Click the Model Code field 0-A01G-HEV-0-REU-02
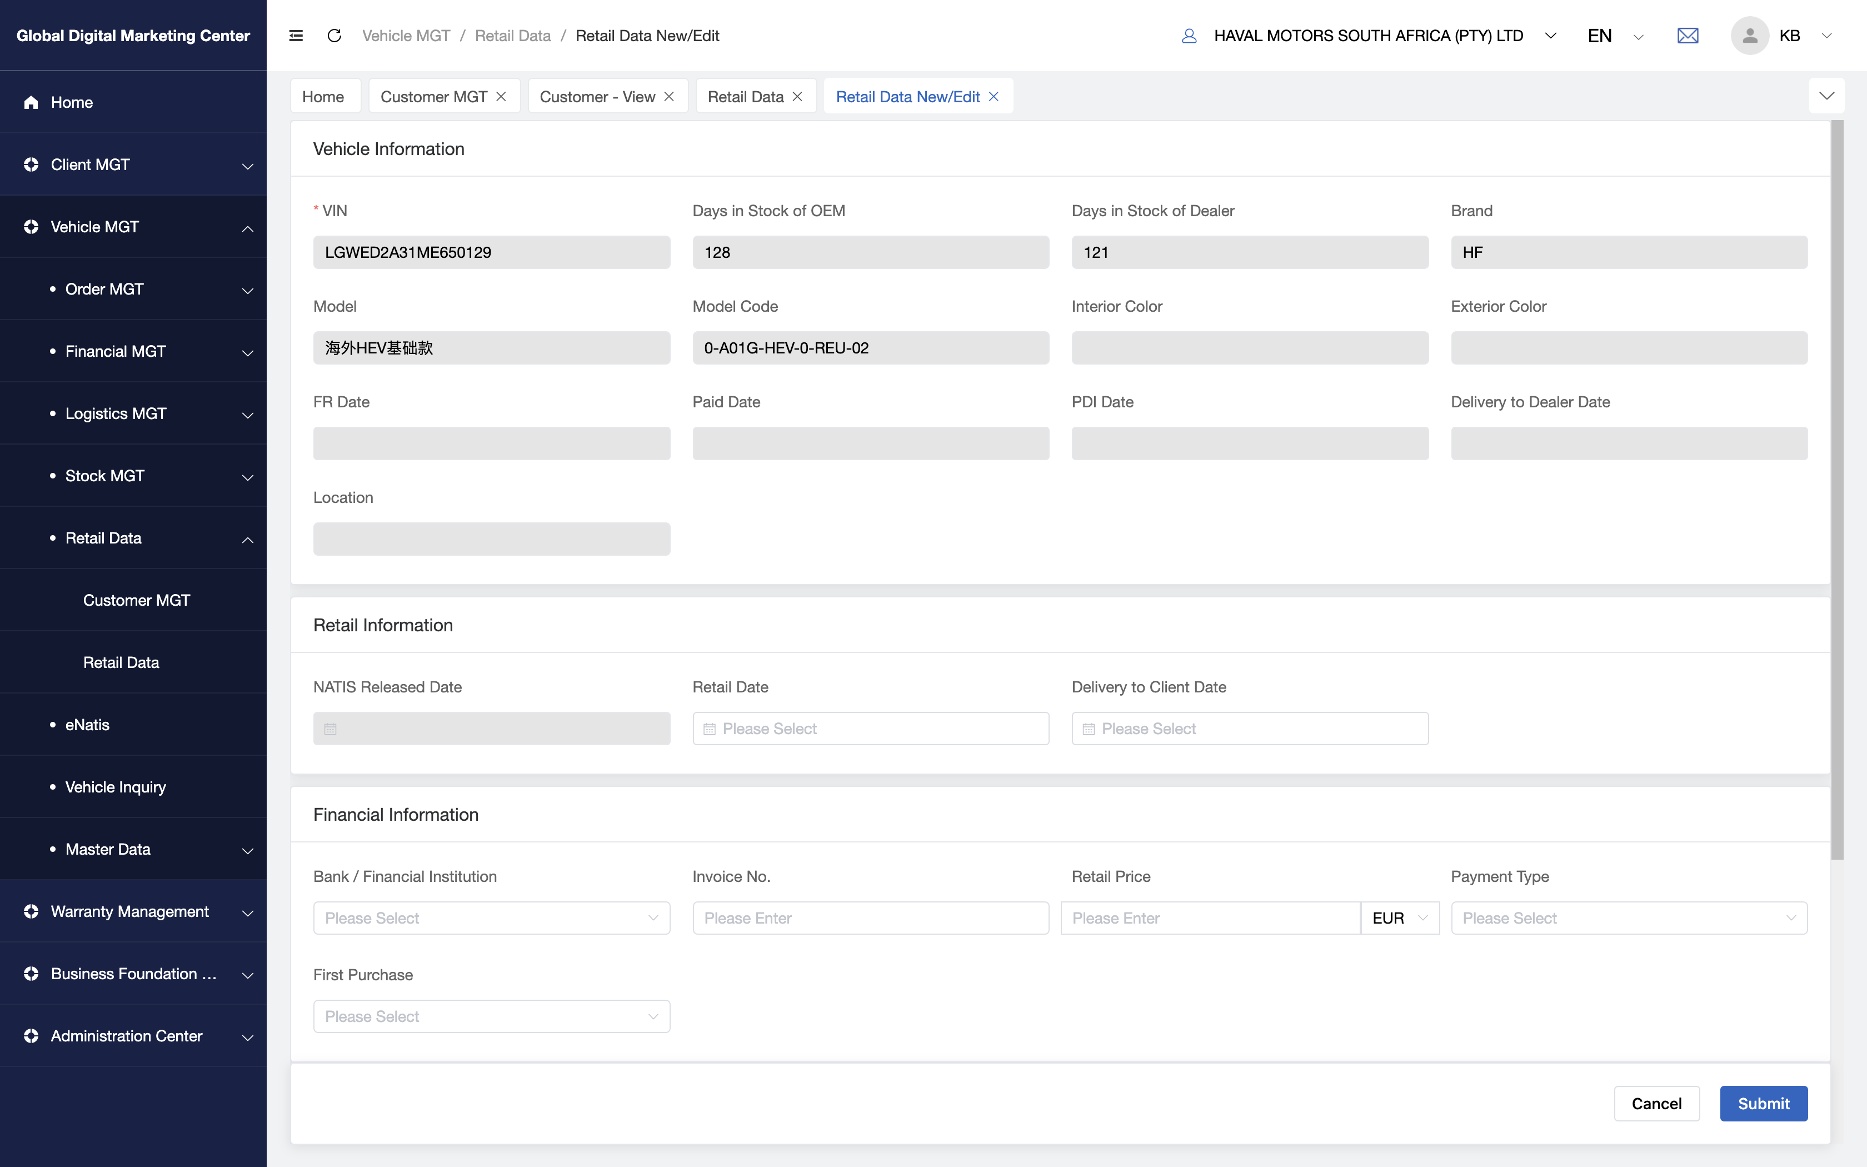Image resolution: width=1867 pixels, height=1167 pixels. point(870,348)
